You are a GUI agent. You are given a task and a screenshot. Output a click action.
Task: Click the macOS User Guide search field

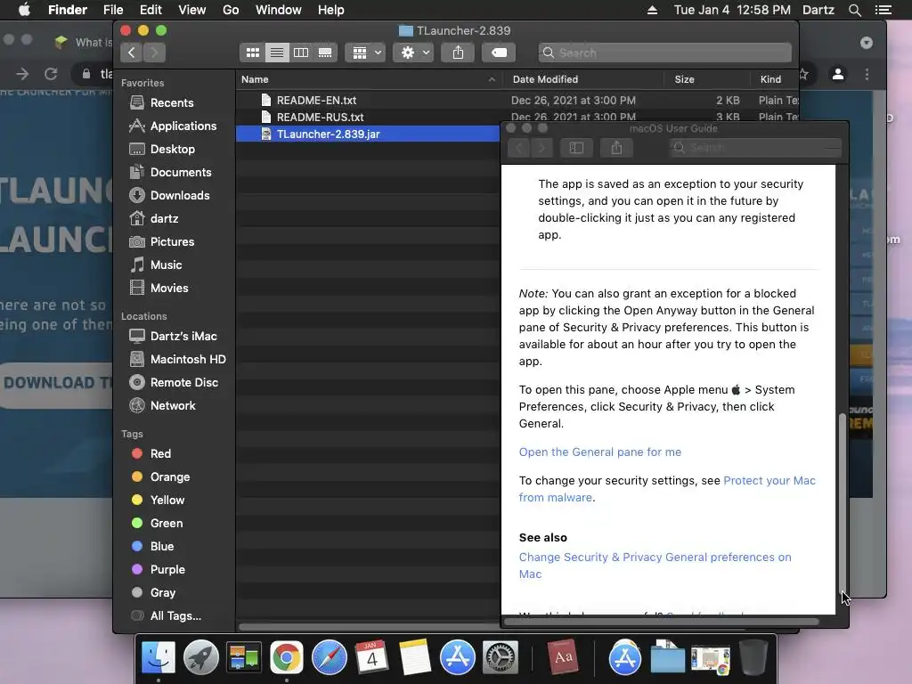(755, 148)
